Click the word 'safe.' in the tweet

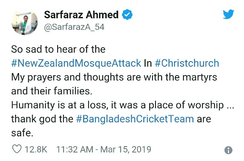point(22,133)
